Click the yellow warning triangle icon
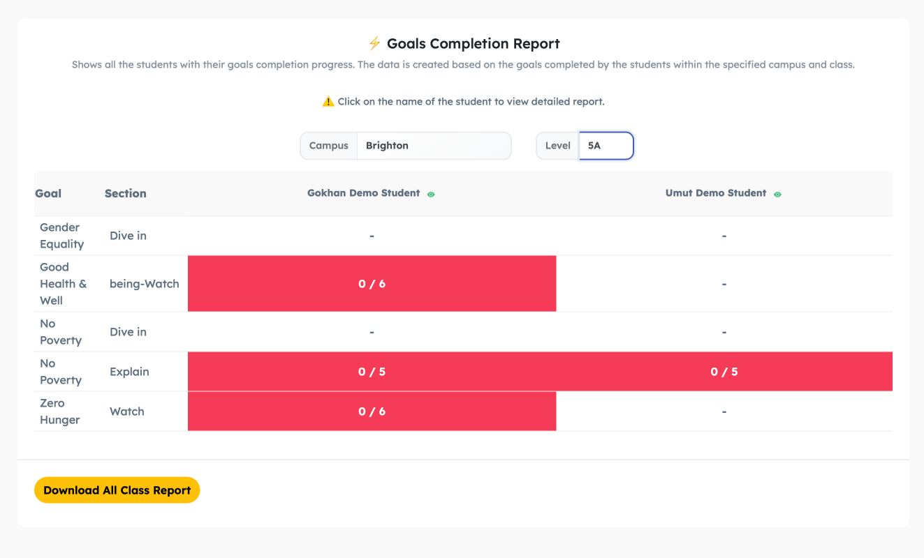The height and width of the screenshot is (558, 924). click(328, 102)
